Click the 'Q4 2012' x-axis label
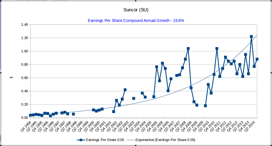 click(x=232, y=126)
